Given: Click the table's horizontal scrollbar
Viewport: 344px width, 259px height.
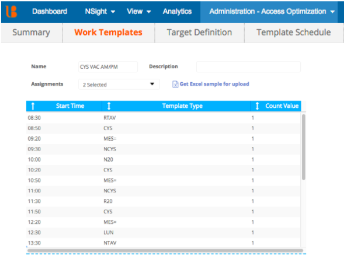Looking at the screenshot, I should [165, 250].
